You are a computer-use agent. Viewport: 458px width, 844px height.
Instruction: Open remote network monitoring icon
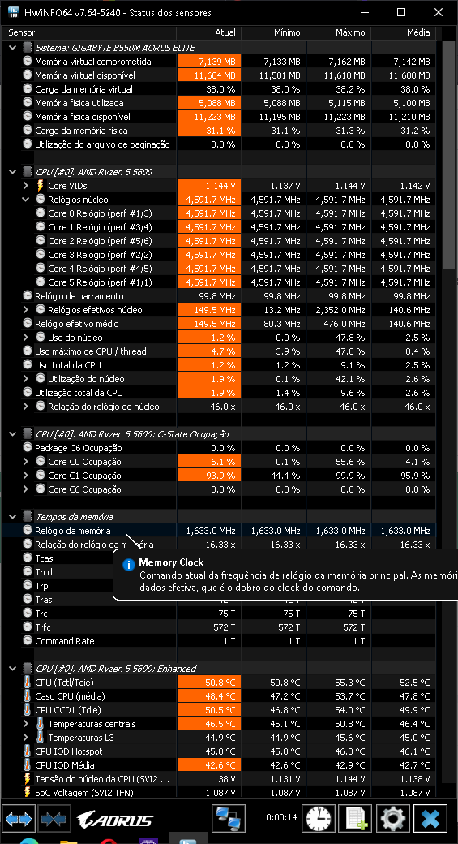click(x=229, y=819)
